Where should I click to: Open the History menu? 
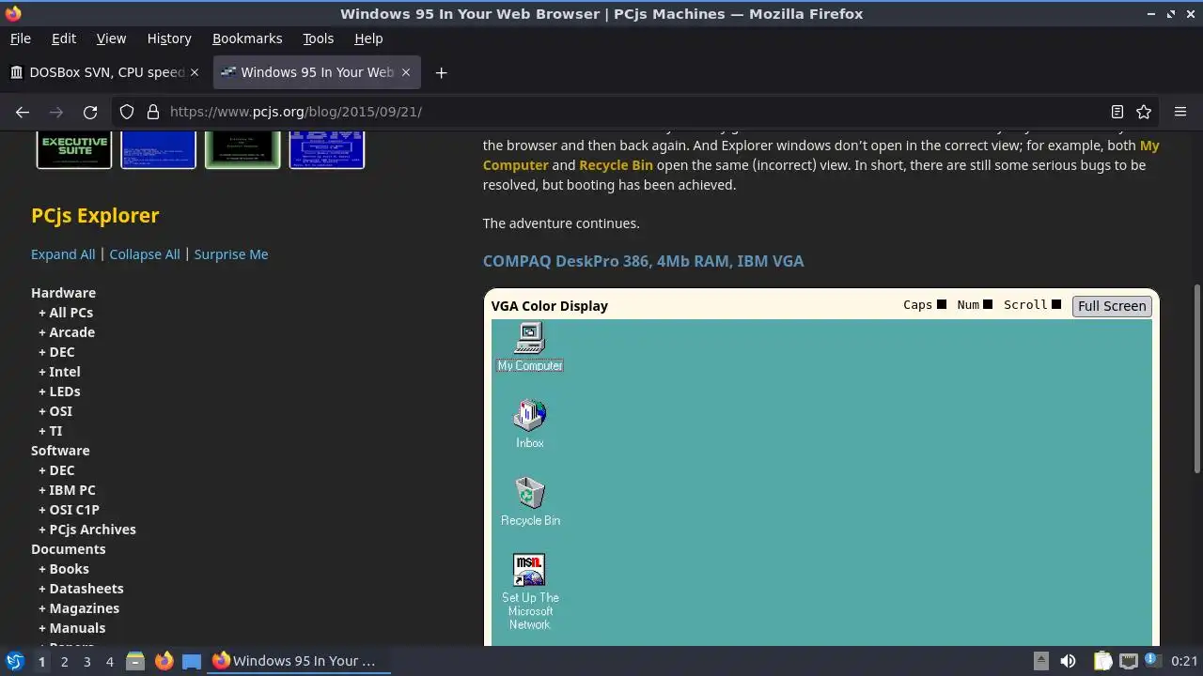click(x=169, y=38)
